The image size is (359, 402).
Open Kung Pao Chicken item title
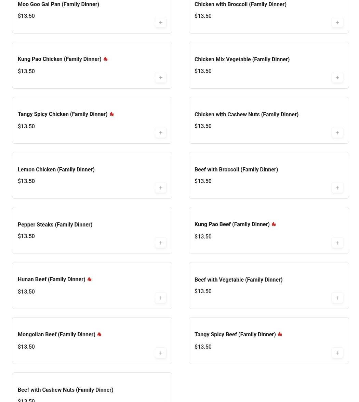coord(59,59)
